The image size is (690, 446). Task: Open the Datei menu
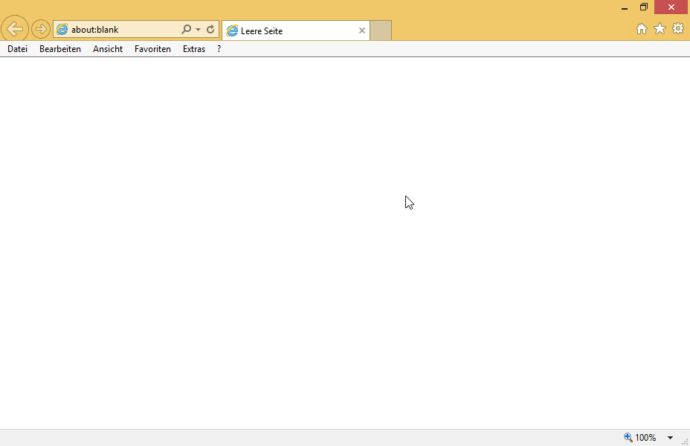click(x=18, y=49)
